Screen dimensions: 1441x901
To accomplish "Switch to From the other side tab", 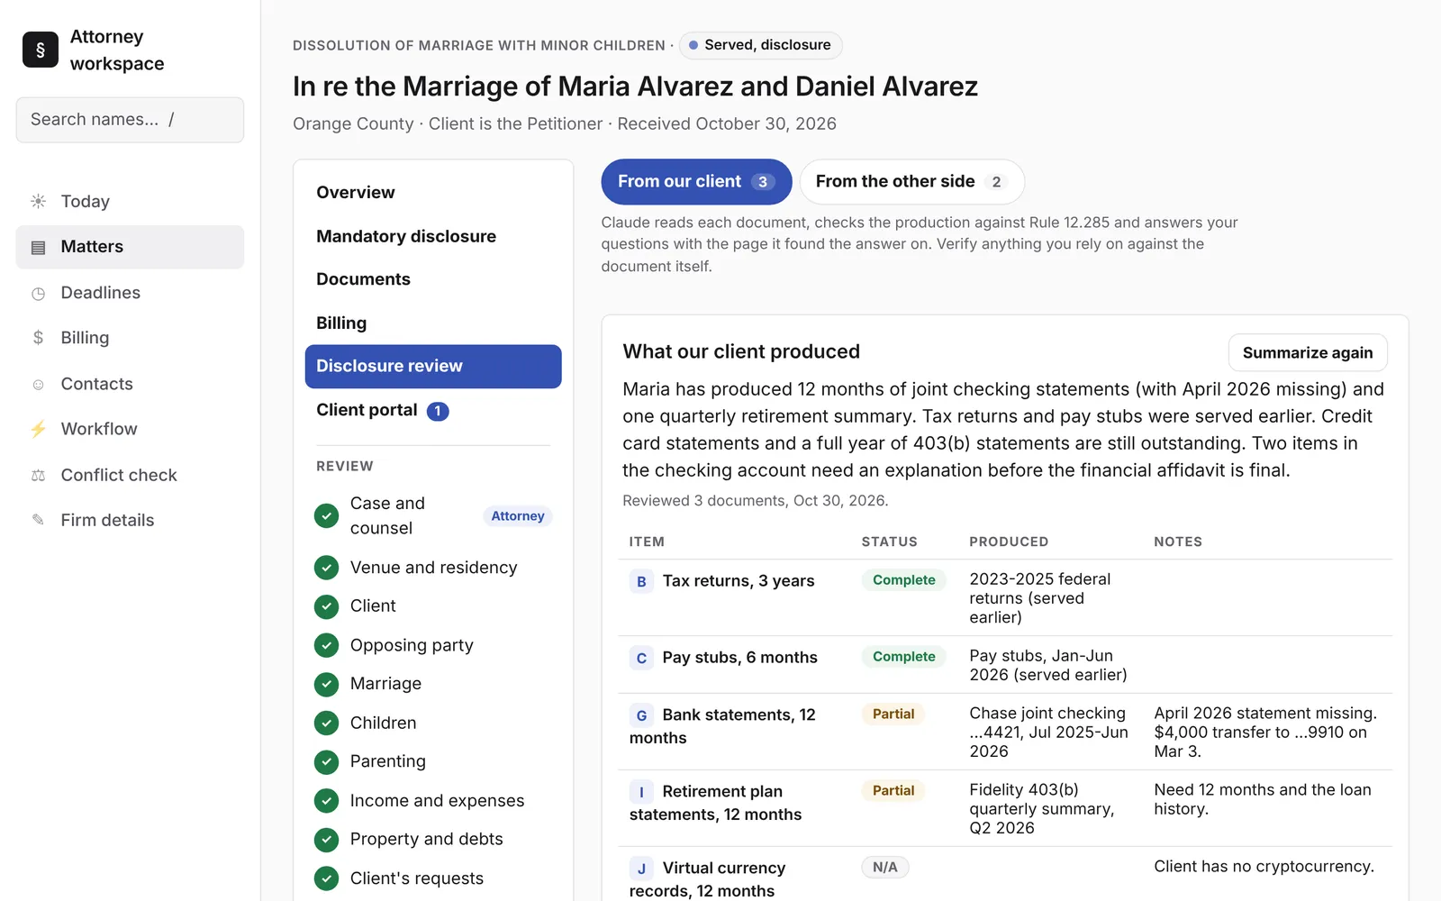I will pos(911,182).
